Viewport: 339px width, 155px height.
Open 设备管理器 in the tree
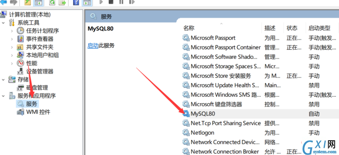[x=40, y=72]
